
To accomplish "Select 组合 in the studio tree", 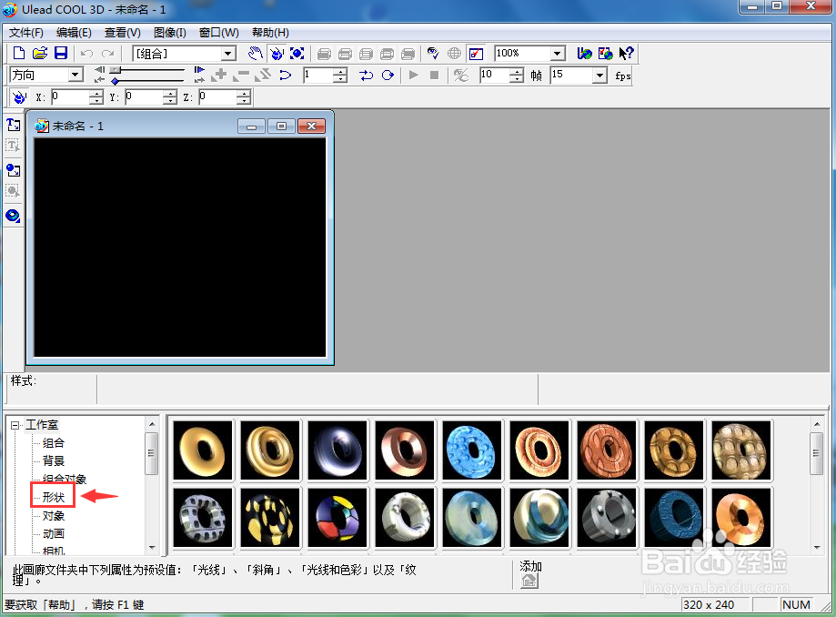I will pos(54,442).
